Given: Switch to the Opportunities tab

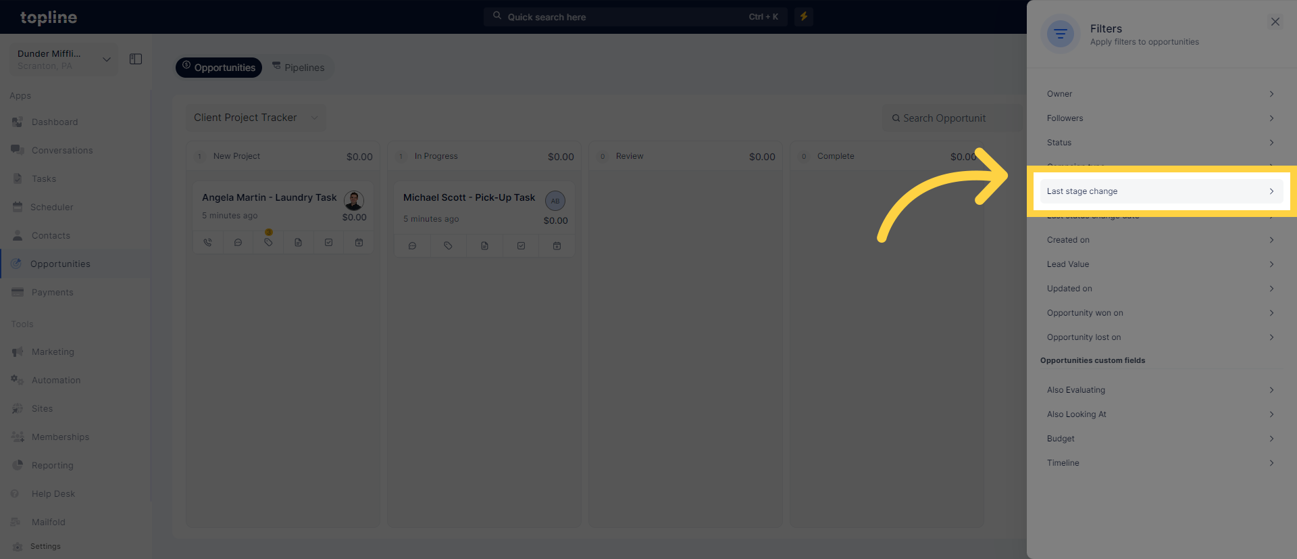Looking at the screenshot, I should 219,68.
